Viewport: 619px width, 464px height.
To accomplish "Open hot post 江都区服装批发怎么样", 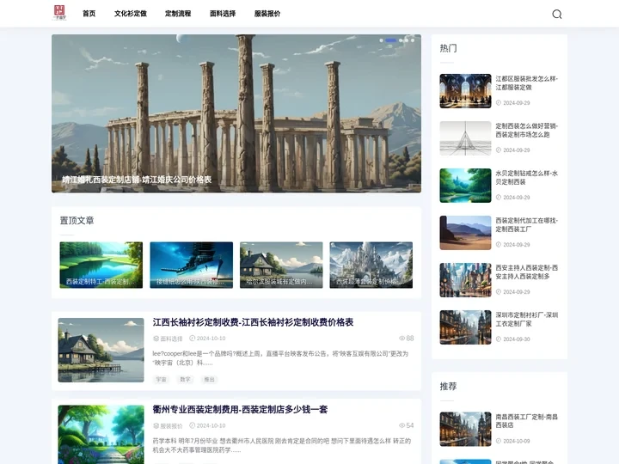I will (527, 82).
